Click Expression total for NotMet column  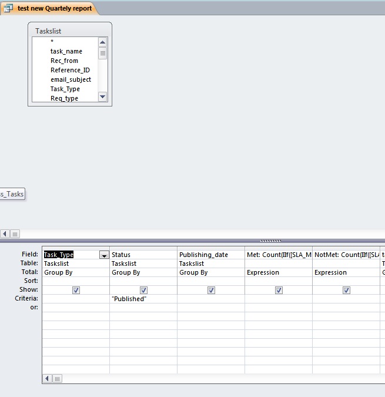click(346, 272)
